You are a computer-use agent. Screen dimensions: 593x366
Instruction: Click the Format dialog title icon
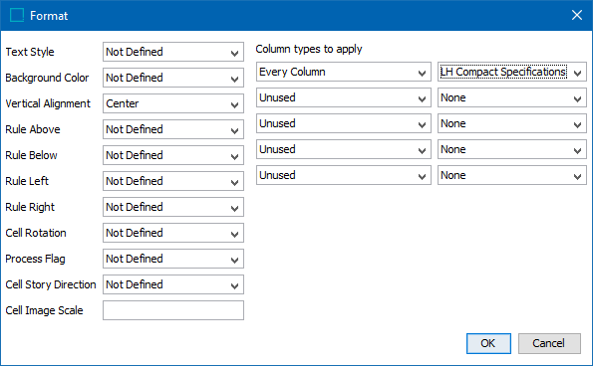pyautogui.click(x=17, y=16)
